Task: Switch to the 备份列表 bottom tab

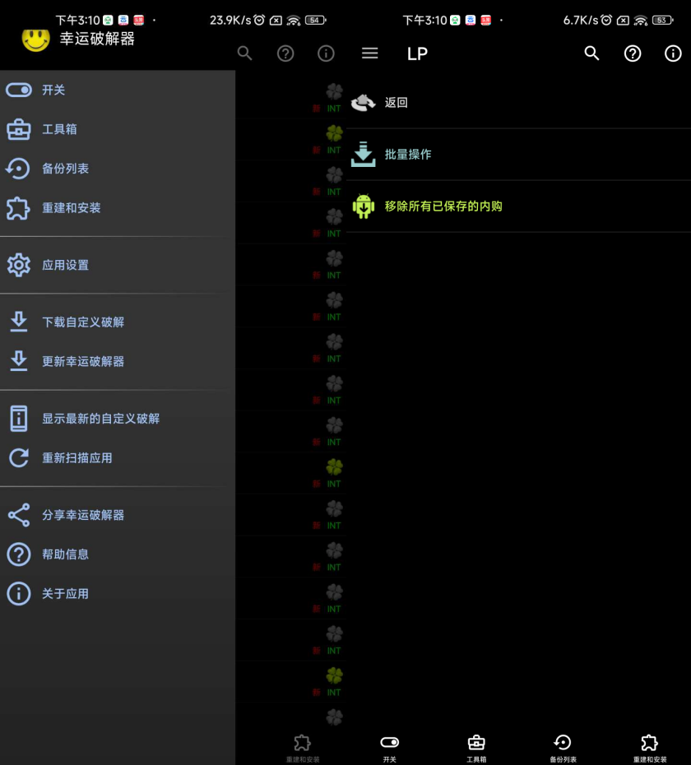Action: 563,747
